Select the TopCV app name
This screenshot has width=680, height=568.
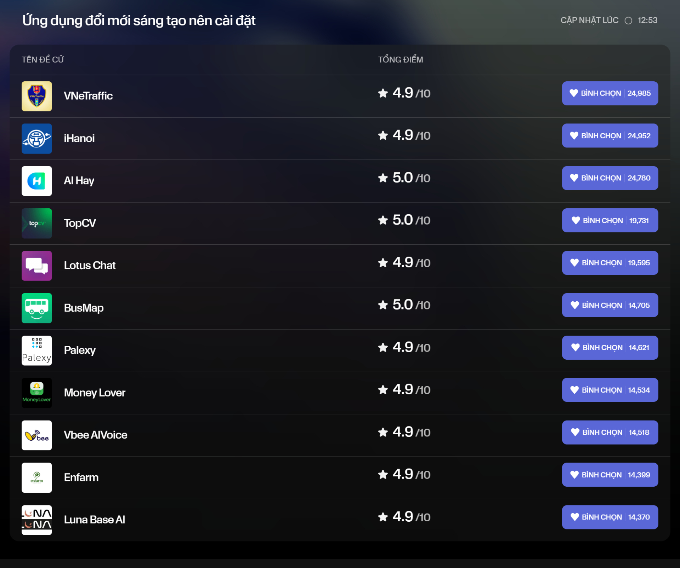pyautogui.click(x=80, y=223)
